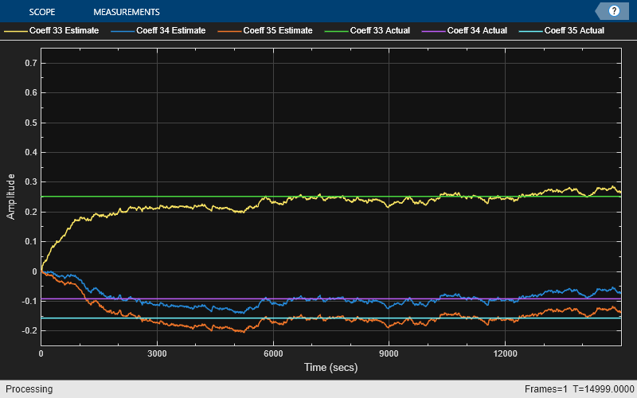Click the 3000 tick on time axis
637x398 pixels.
(x=157, y=353)
